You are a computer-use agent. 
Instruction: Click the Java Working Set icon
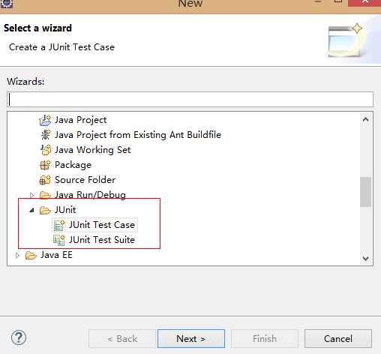[46, 150]
